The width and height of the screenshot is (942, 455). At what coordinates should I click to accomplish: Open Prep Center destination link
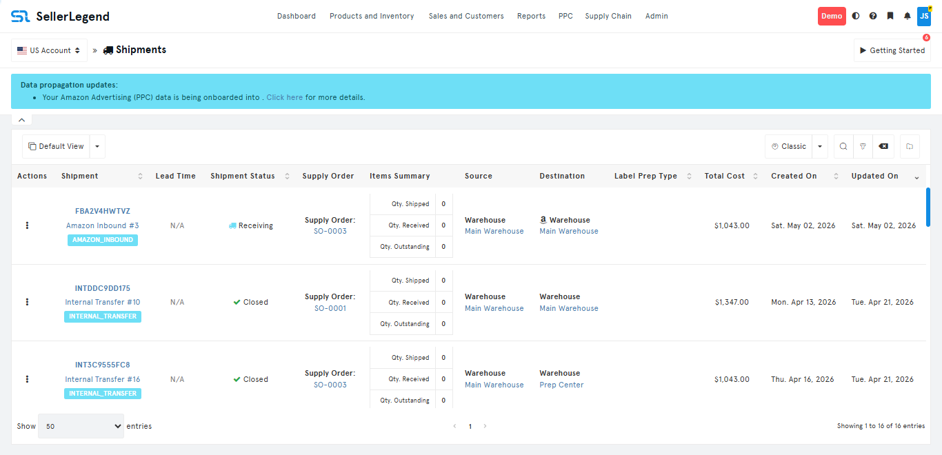coord(561,385)
